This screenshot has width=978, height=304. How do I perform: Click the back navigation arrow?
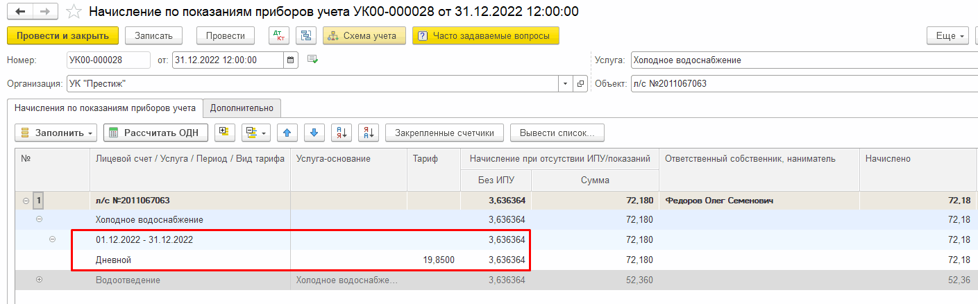coord(19,12)
